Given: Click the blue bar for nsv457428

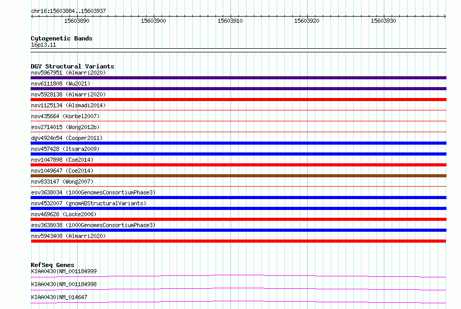Looking at the screenshot, I should [238, 154].
